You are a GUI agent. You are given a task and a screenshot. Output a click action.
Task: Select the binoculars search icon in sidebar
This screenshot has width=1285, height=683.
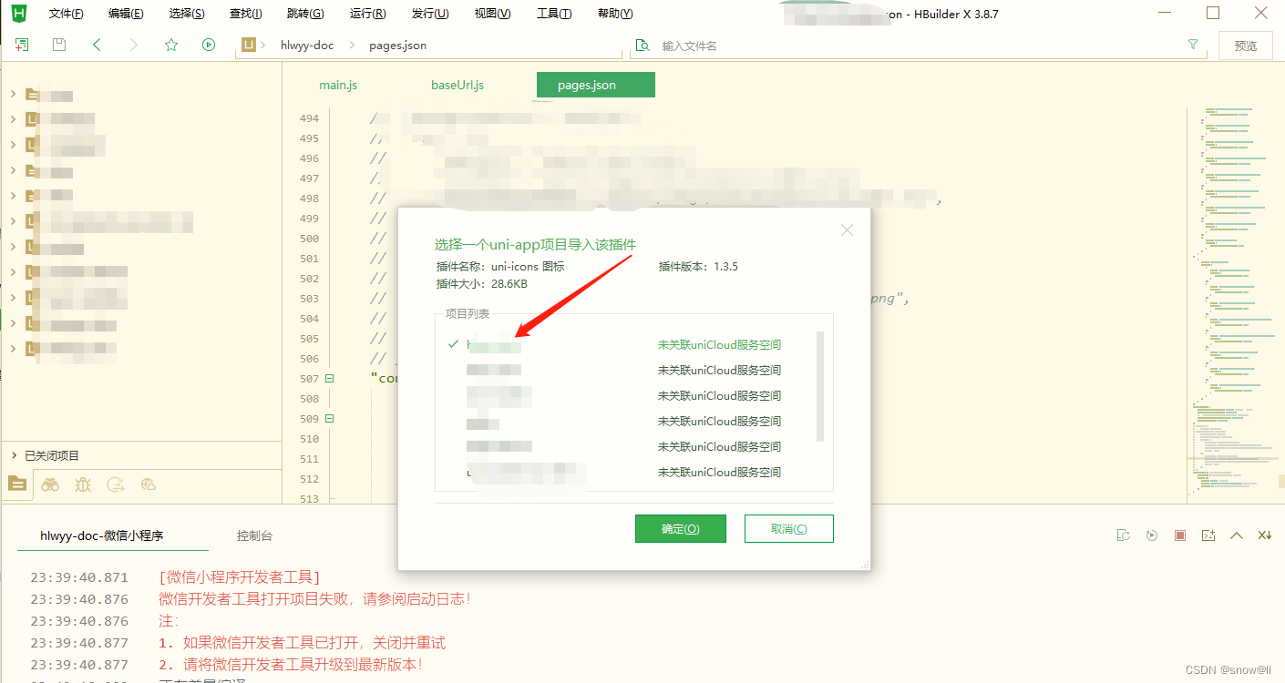coord(50,484)
